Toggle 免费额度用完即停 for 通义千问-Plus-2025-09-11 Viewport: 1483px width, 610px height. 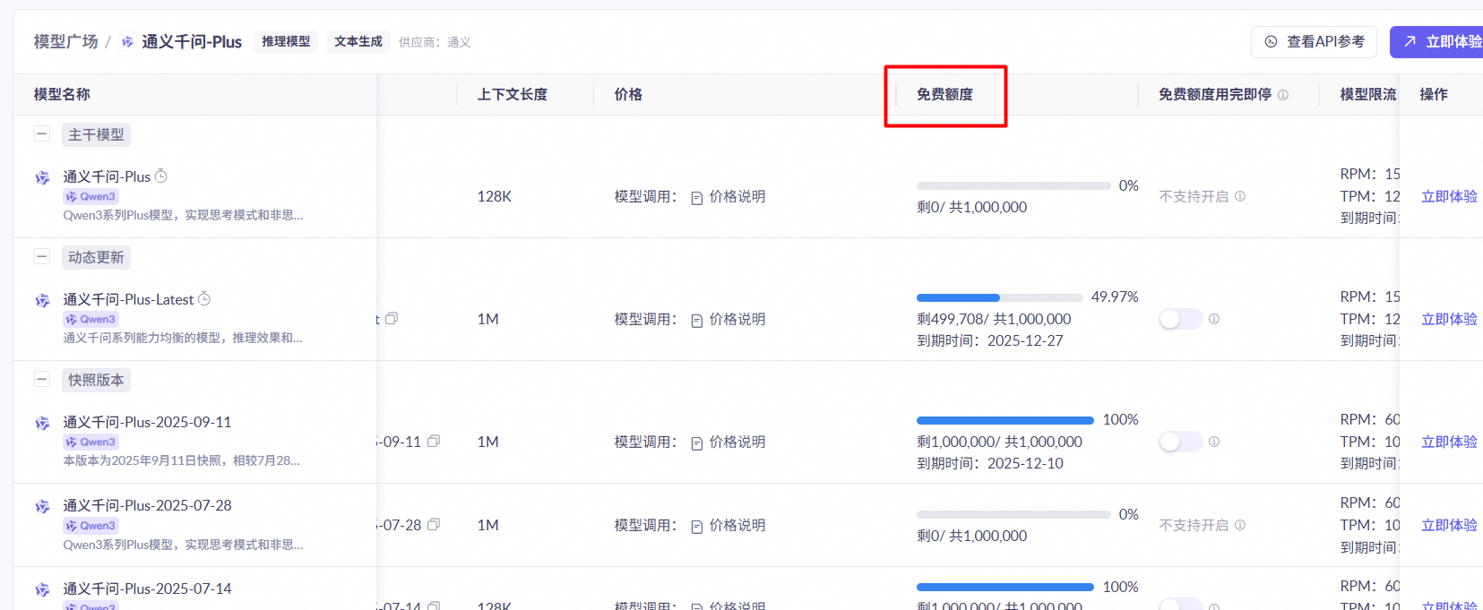coord(1180,442)
